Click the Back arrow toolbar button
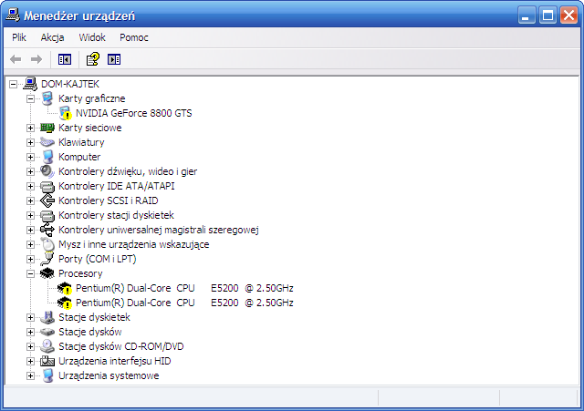 (x=16, y=59)
